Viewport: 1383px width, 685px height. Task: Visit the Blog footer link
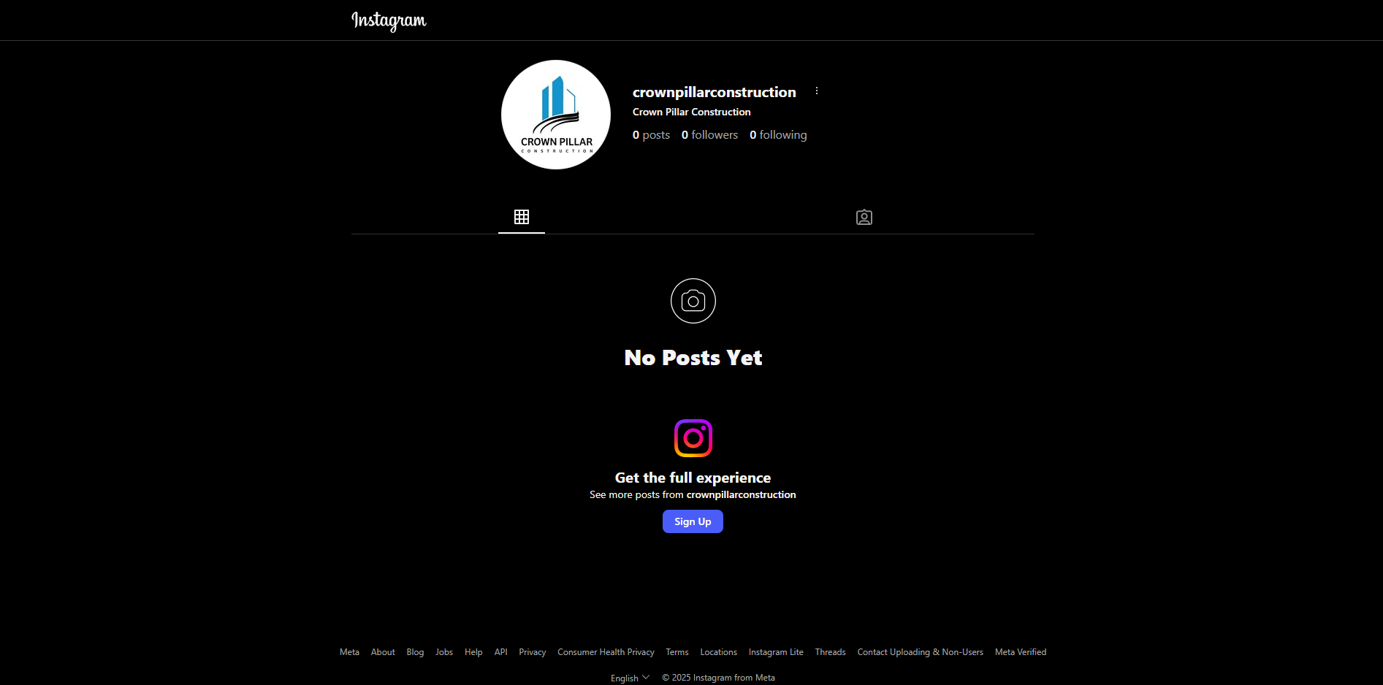click(x=415, y=652)
